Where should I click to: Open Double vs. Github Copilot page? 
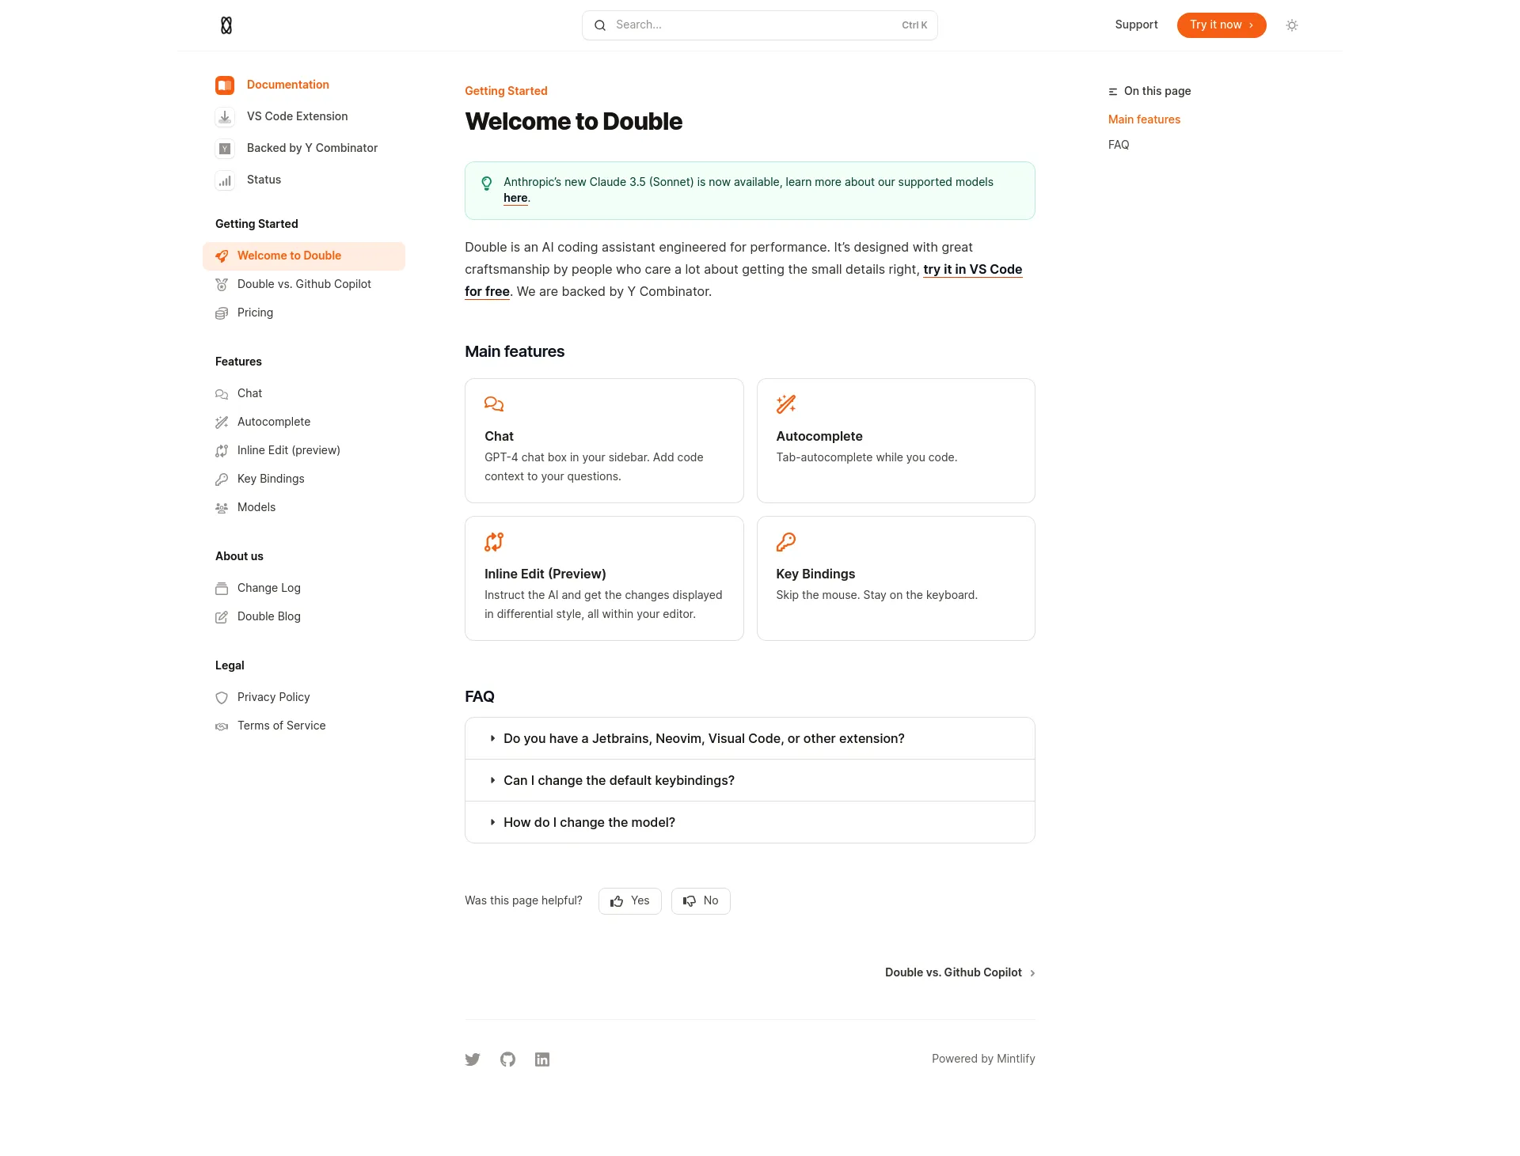coord(304,283)
